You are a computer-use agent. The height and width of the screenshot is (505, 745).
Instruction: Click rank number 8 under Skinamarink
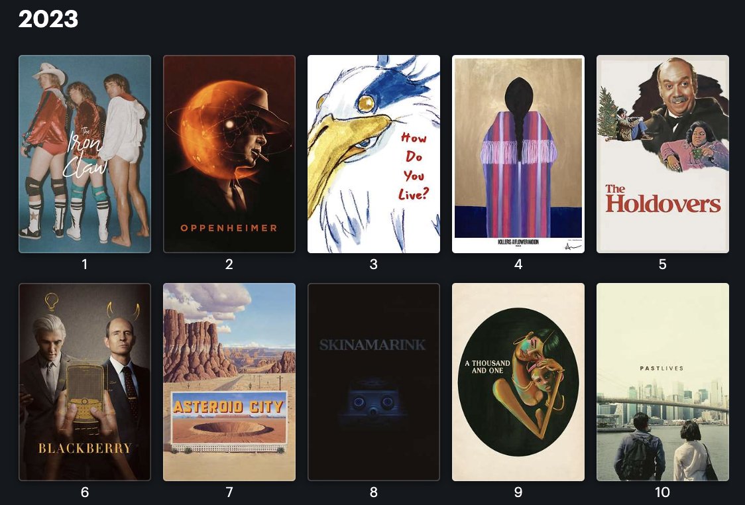tap(373, 492)
